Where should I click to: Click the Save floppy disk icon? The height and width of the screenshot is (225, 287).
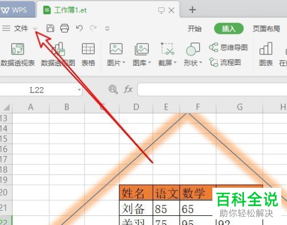(51, 28)
